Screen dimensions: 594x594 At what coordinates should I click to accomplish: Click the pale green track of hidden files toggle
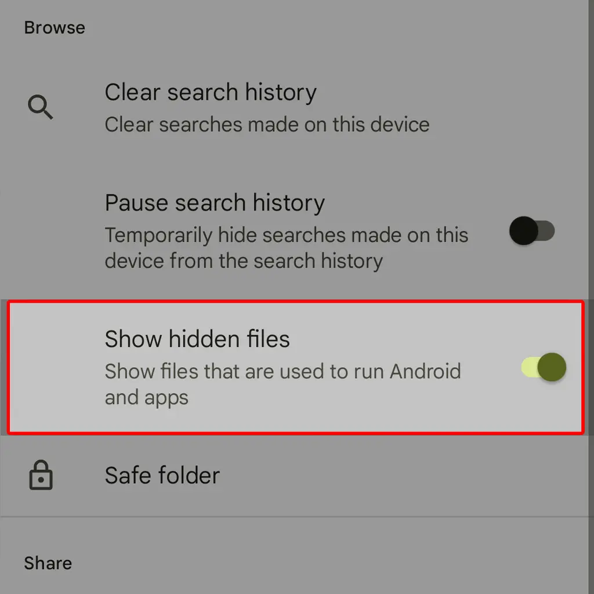[530, 367]
